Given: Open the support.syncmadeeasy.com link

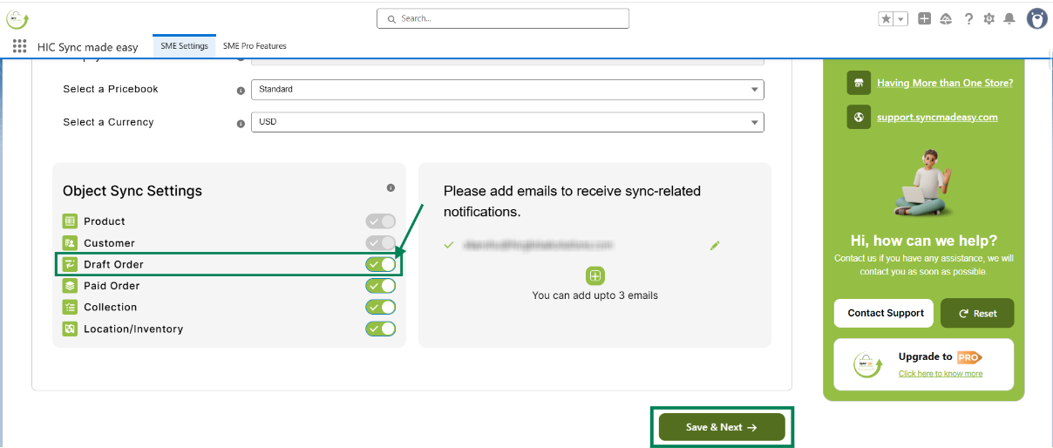Looking at the screenshot, I should (x=937, y=117).
